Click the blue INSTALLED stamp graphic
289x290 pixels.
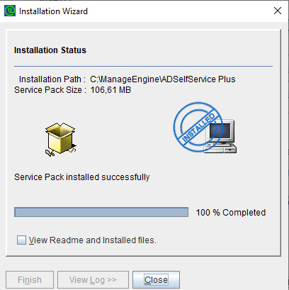[198, 127]
